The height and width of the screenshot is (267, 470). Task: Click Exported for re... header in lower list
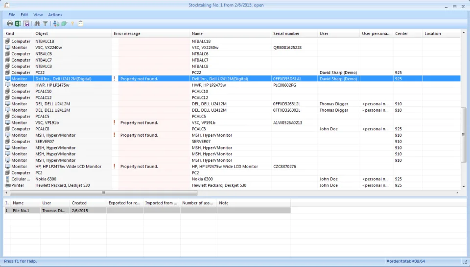(125, 203)
